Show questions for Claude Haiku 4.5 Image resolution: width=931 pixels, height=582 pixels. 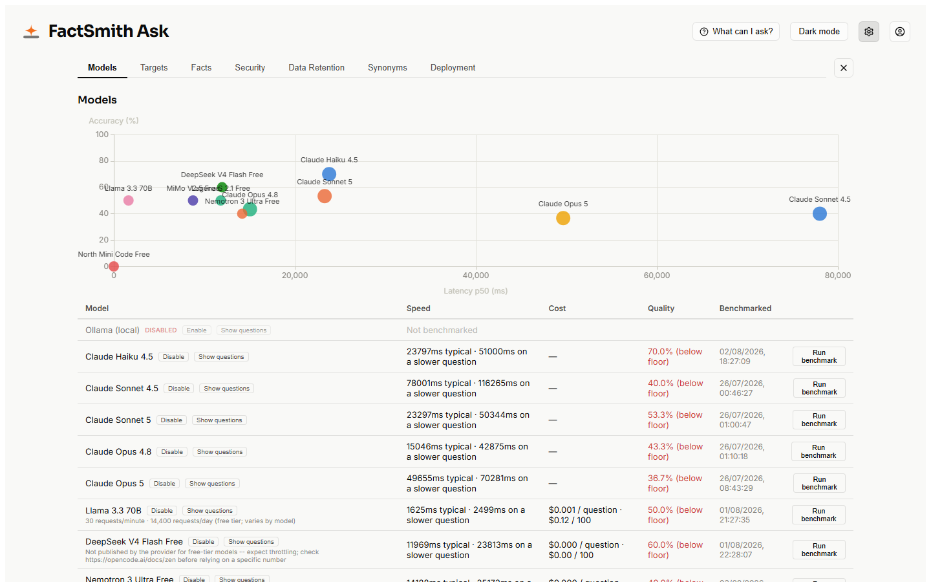(x=222, y=357)
